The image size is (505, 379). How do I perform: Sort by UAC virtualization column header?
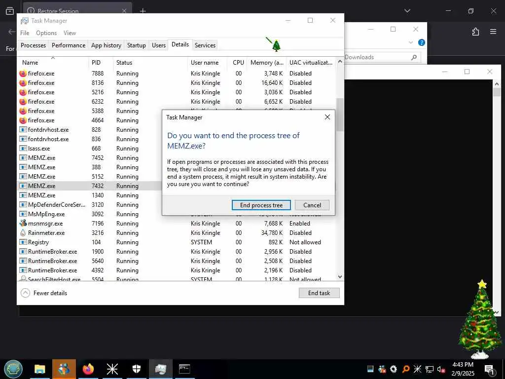click(311, 63)
